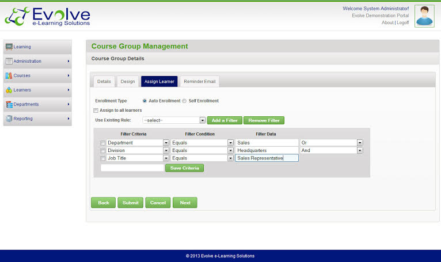Click the Sales Representative filter data field
This screenshot has height=262, width=441.
[x=267, y=158]
